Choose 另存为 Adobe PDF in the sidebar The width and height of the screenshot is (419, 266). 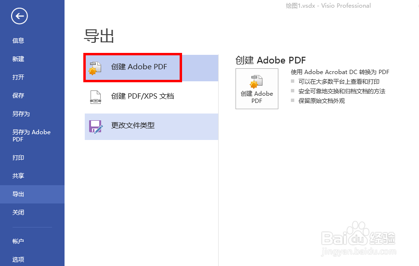click(32, 136)
